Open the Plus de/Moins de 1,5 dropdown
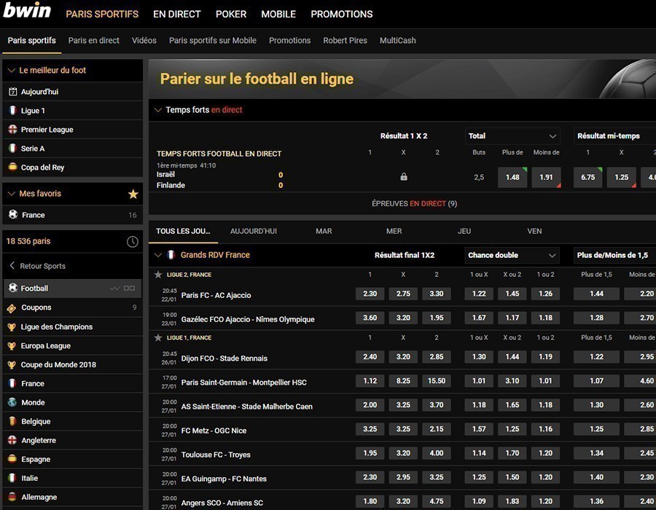This screenshot has width=656, height=510. point(614,255)
